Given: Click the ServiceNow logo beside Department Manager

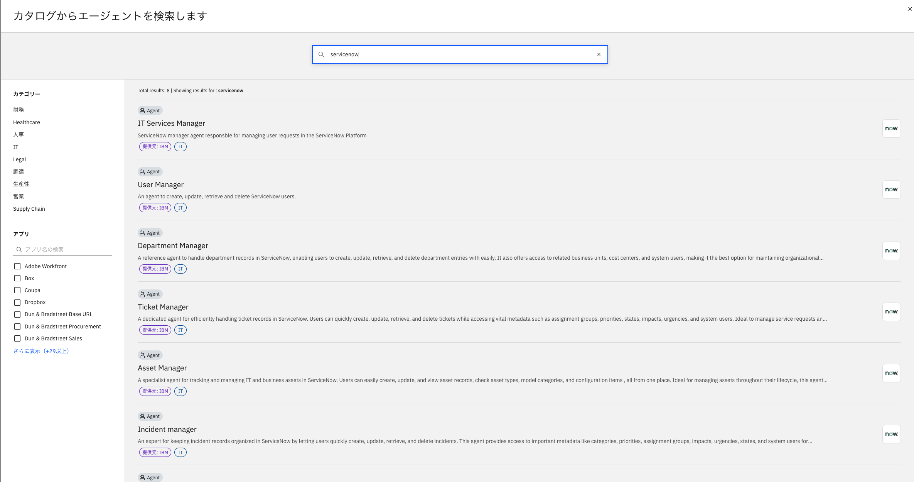Looking at the screenshot, I should click(x=891, y=251).
